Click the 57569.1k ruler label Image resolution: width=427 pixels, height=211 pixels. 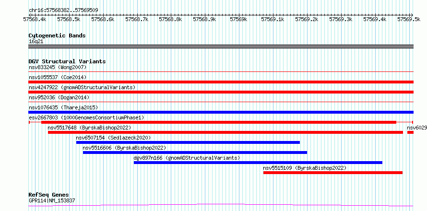[x=273, y=19]
